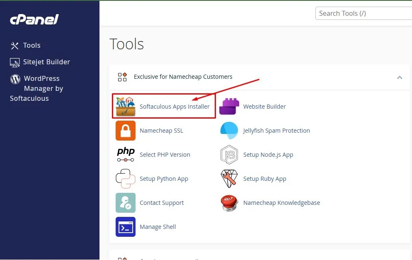
Task: Open Contact Support
Action: click(162, 203)
